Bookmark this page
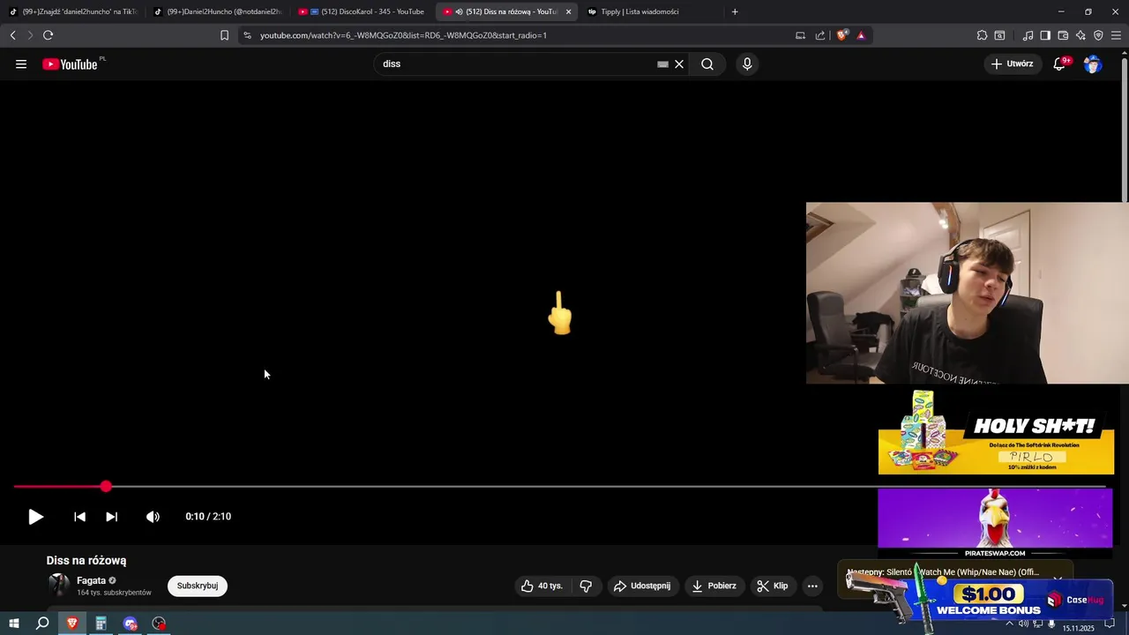Screen dimensions: 1129x635 tap(224, 35)
